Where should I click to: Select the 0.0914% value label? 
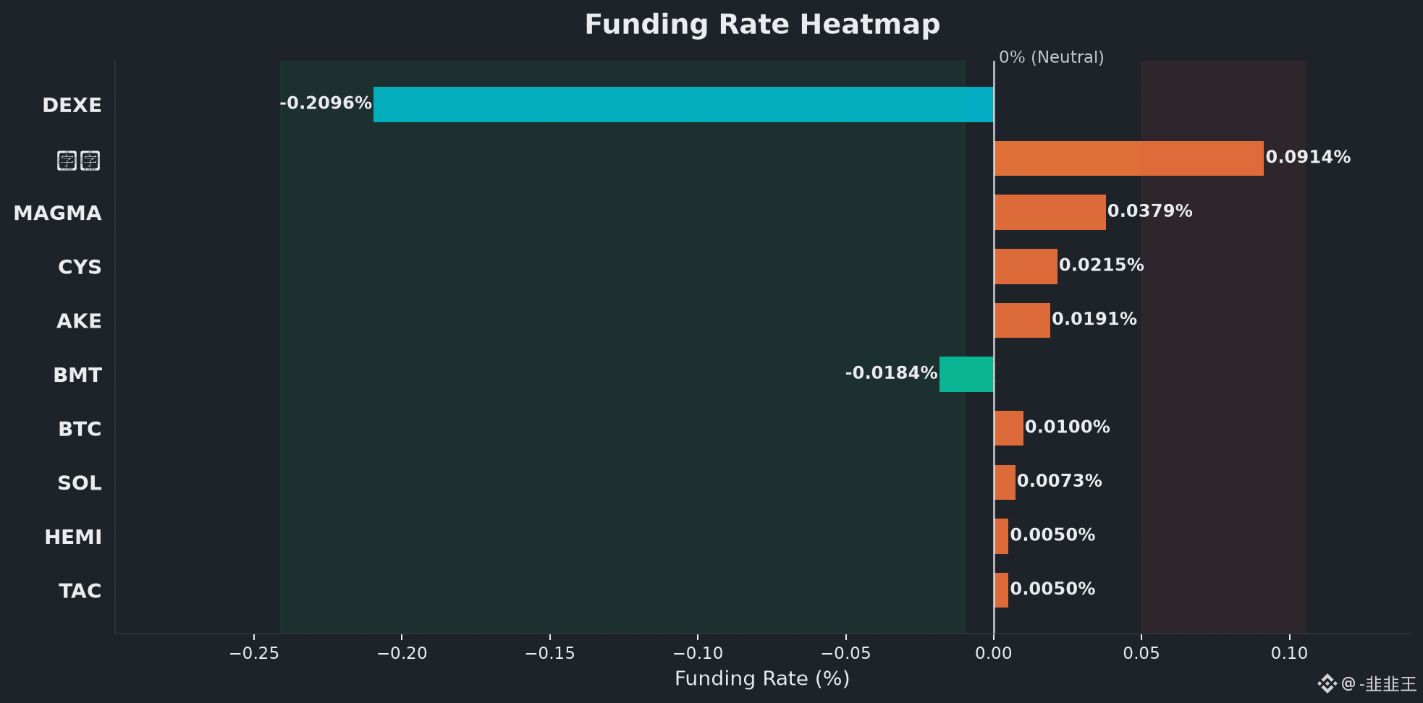coord(1308,158)
